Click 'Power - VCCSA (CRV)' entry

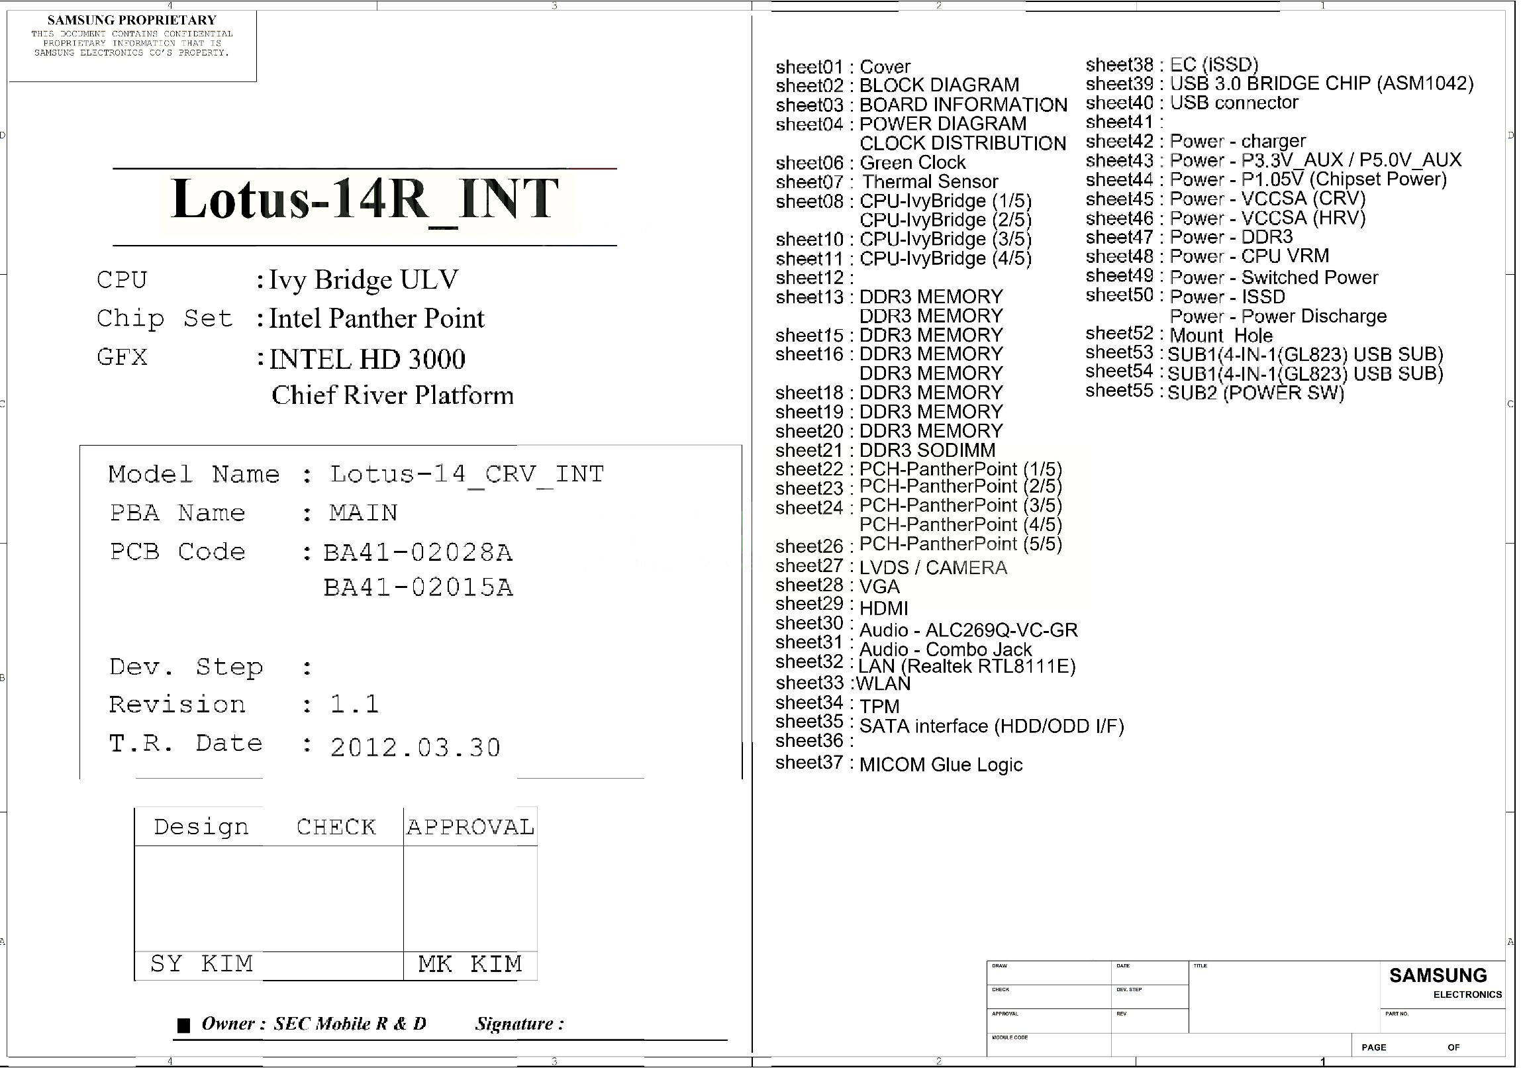click(1268, 199)
